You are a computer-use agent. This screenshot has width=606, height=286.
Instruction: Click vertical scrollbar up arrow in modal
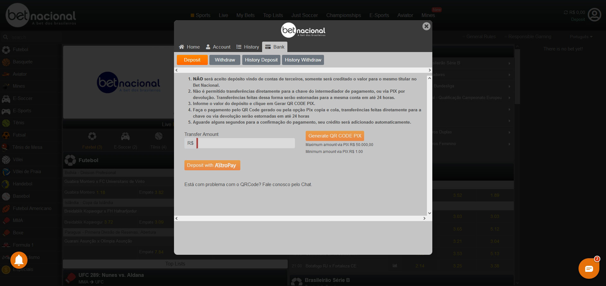429,78
